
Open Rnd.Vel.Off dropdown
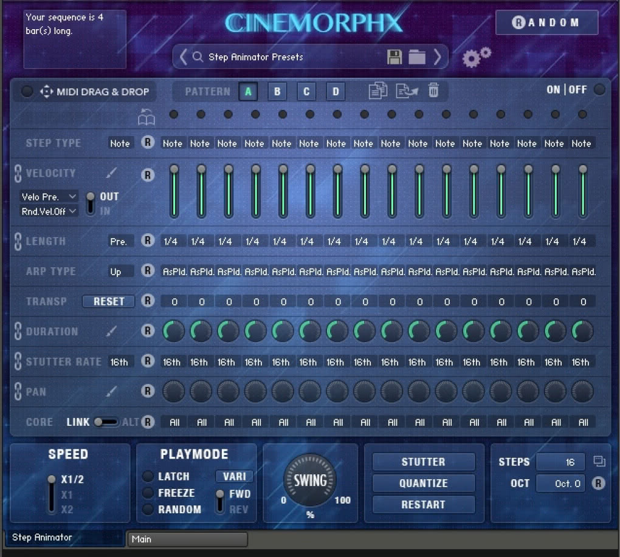[49, 211]
